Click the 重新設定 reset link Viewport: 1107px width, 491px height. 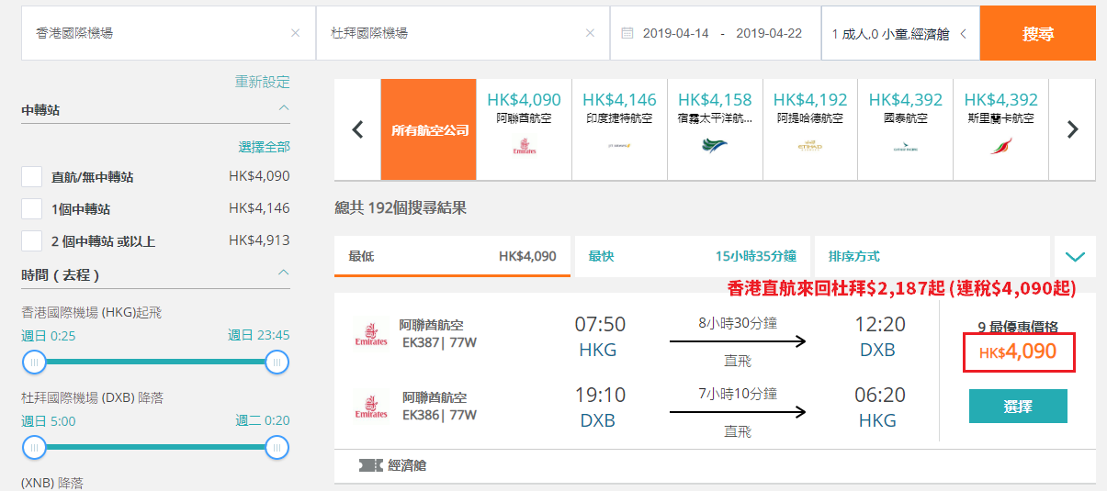coord(263,82)
